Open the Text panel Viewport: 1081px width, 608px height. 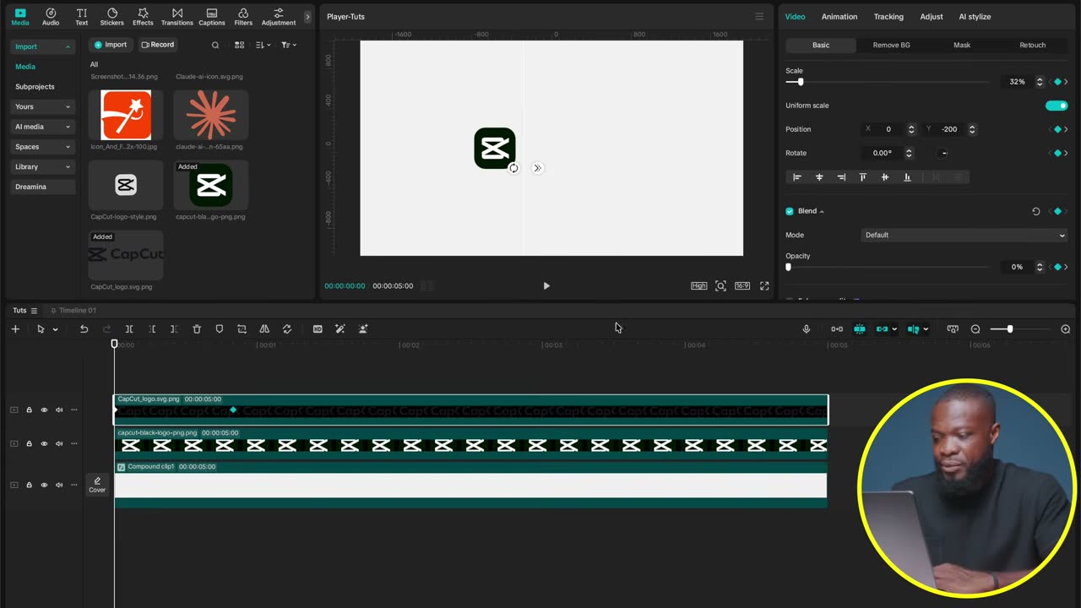(81, 17)
